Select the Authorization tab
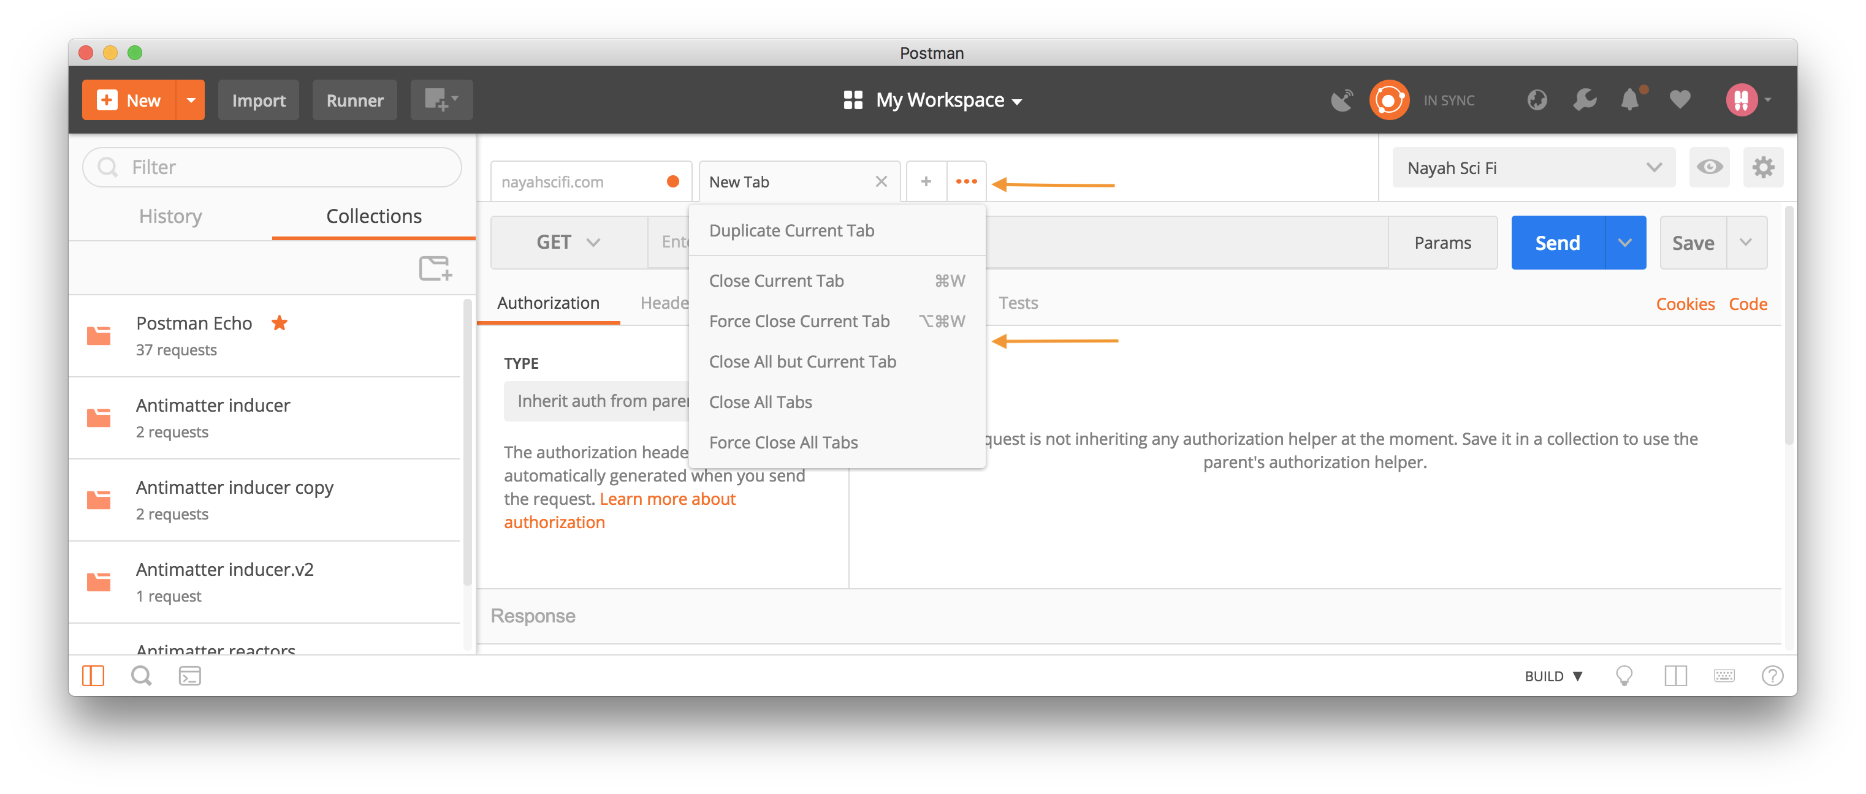Viewport: 1866px width, 794px height. coord(549,303)
